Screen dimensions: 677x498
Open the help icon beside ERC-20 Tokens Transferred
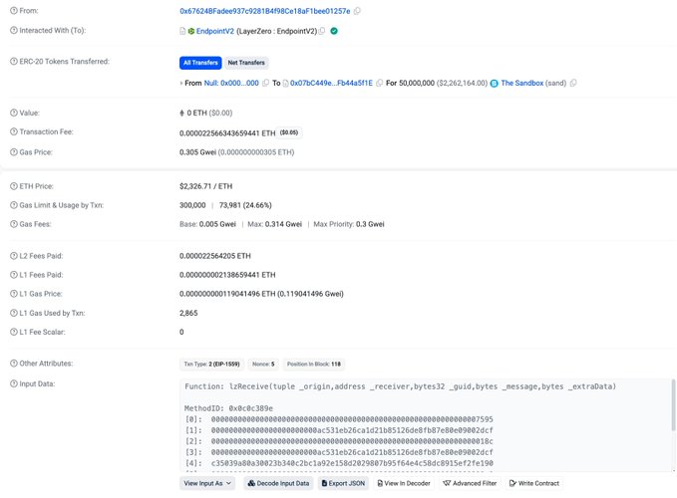[x=14, y=61]
